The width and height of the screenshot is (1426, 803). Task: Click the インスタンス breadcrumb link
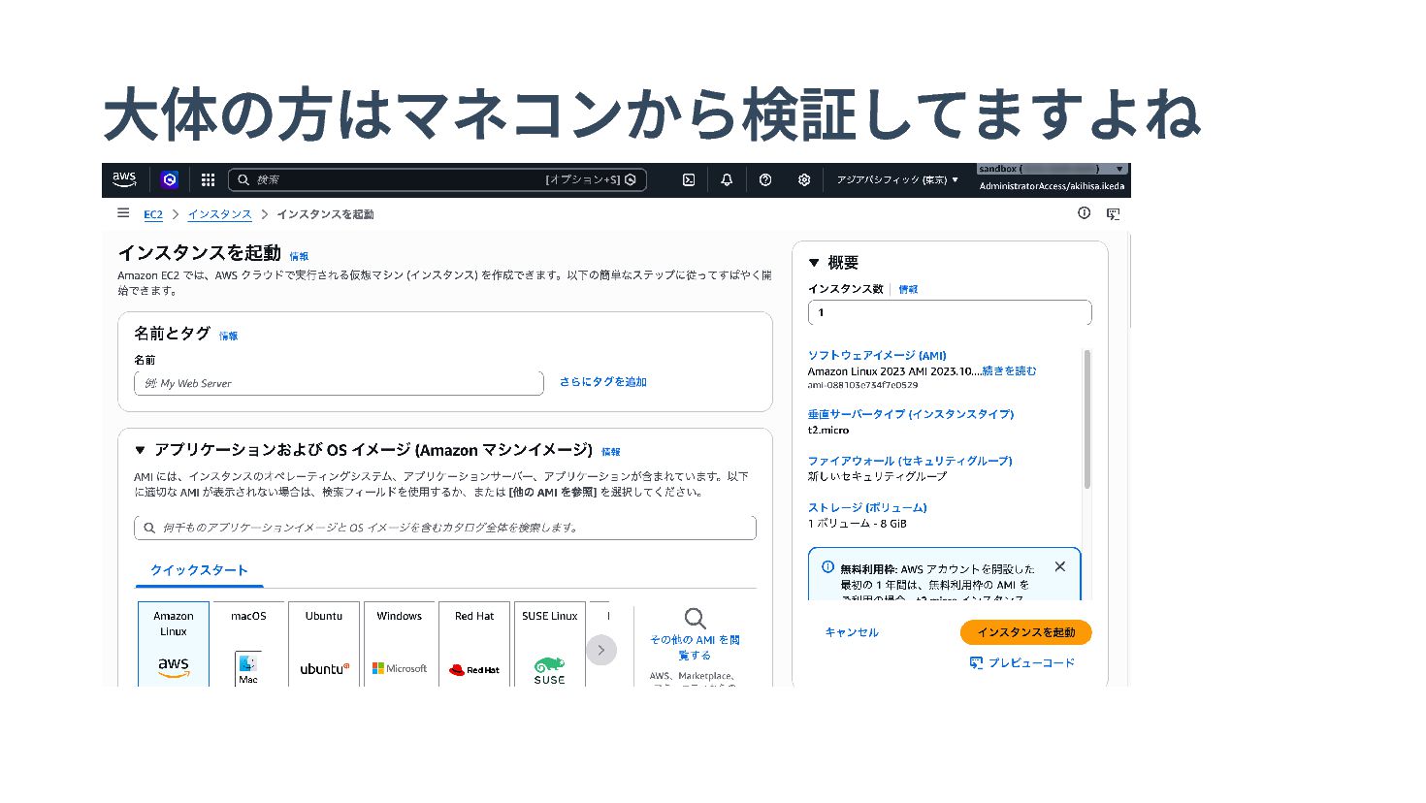click(219, 214)
